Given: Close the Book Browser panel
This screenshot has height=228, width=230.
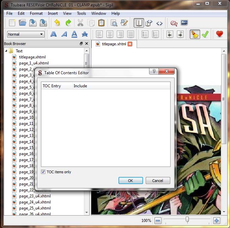Looking at the screenshot, I should (87, 44).
